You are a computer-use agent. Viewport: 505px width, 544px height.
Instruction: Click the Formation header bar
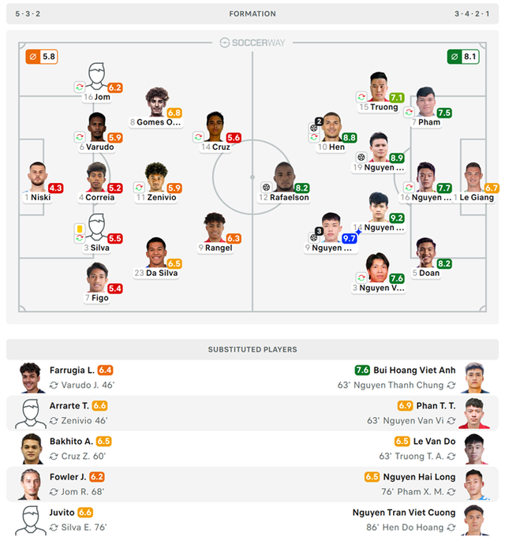point(252,14)
